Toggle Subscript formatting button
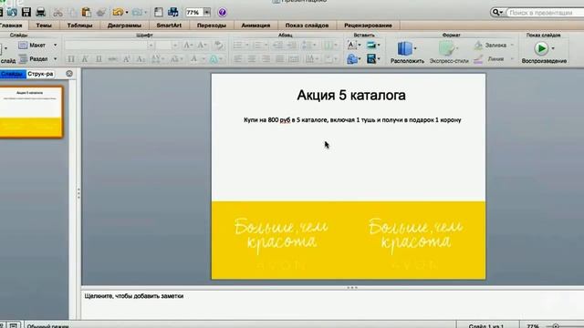The height and width of the screenshot is (328, 584). pos(141,59)
